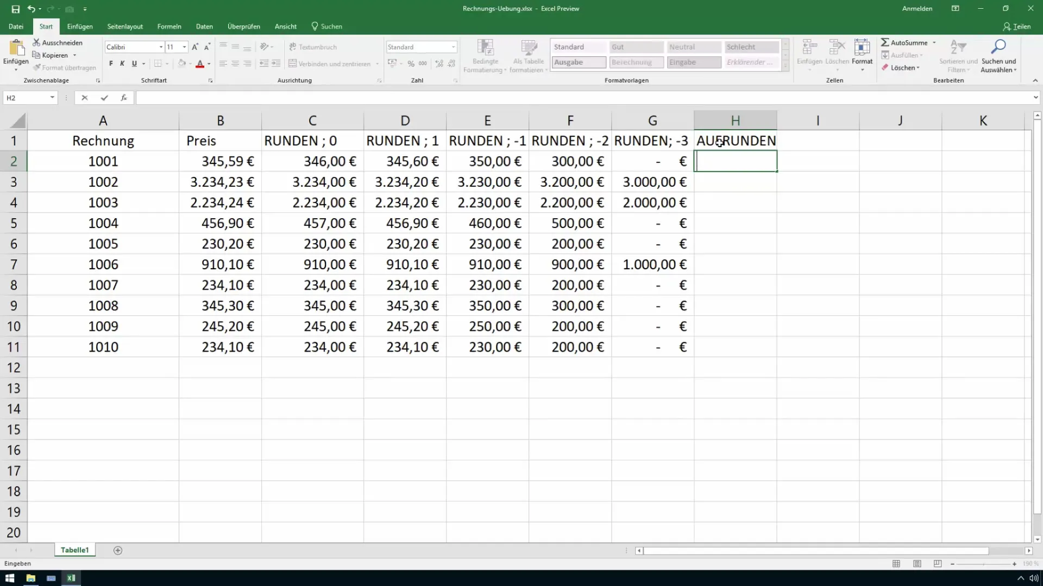
Task: Click the fill color bucket icon
Action: [182, 63]
